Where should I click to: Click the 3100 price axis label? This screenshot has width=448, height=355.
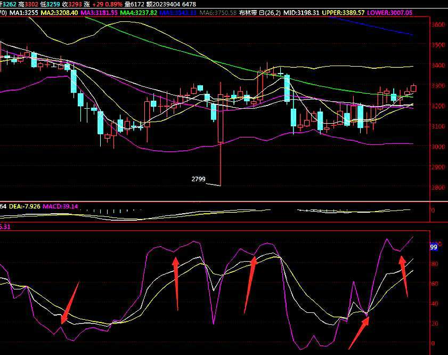point(438,126)
